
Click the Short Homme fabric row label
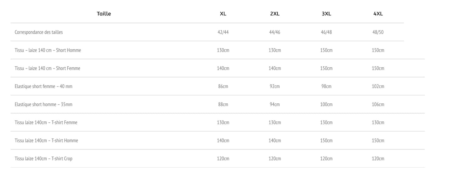48,50
